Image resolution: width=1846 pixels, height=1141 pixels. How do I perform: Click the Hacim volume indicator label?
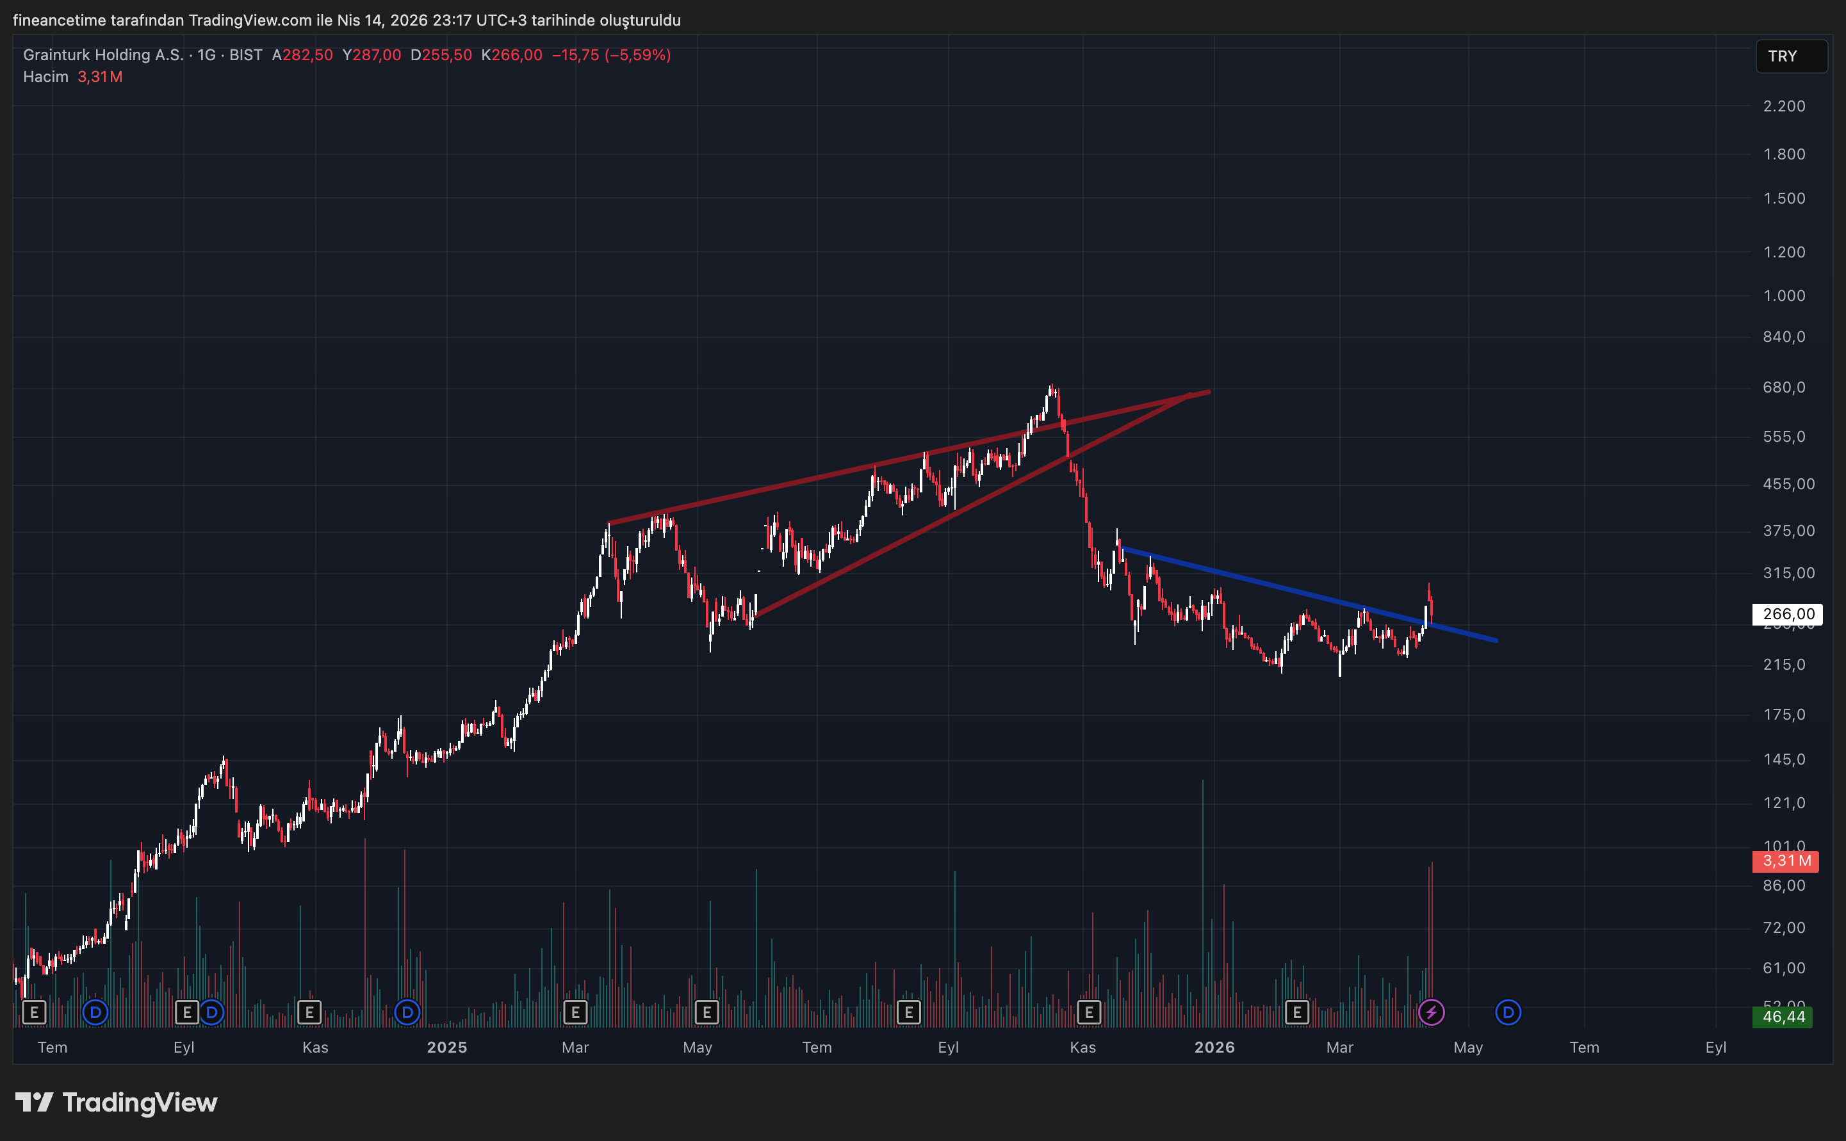45,77
